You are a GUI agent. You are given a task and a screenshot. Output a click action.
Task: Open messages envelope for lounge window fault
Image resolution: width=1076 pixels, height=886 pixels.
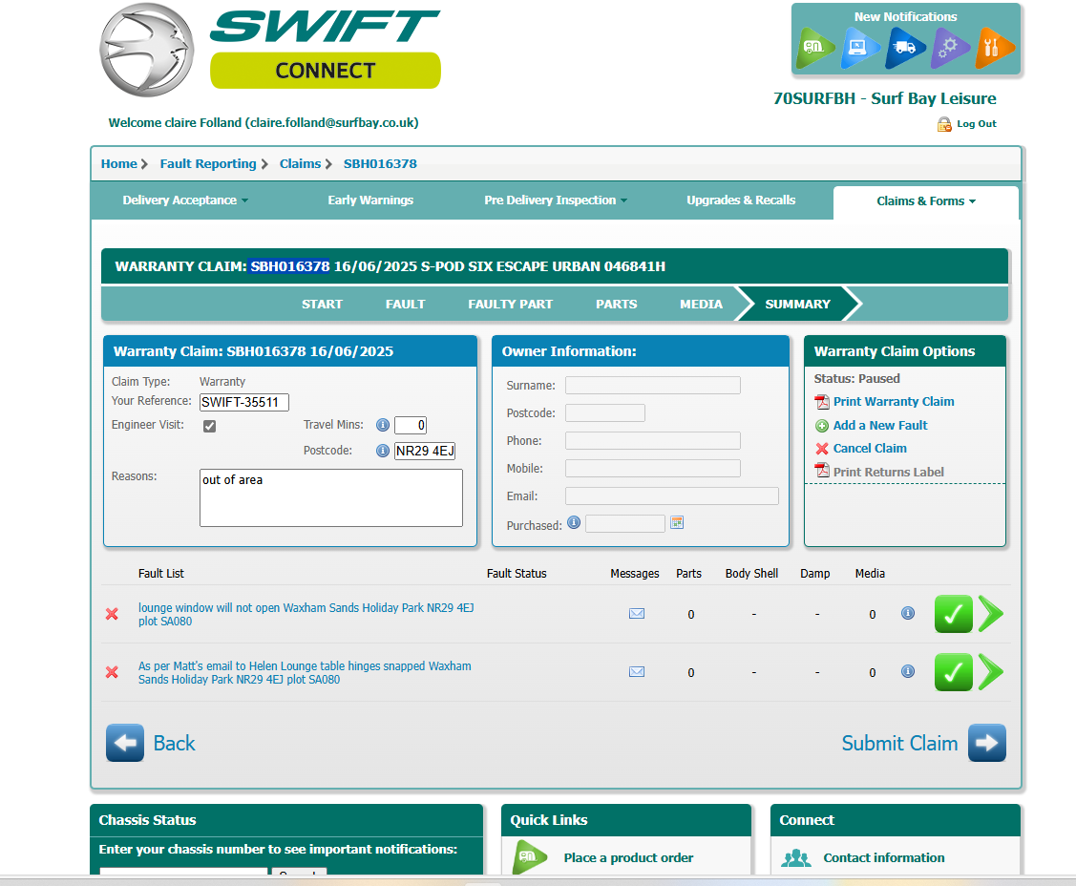637,614
